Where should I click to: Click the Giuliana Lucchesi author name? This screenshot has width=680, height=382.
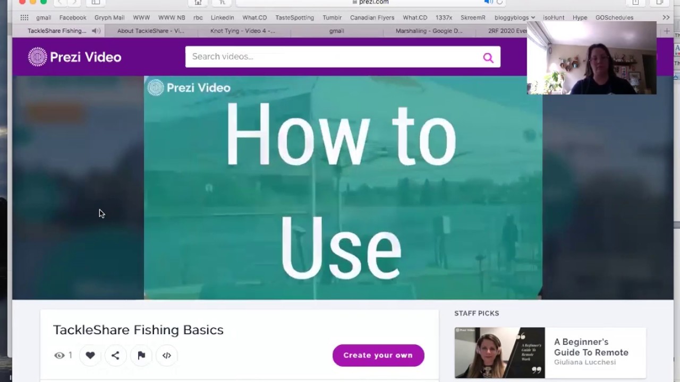[584, 362]
